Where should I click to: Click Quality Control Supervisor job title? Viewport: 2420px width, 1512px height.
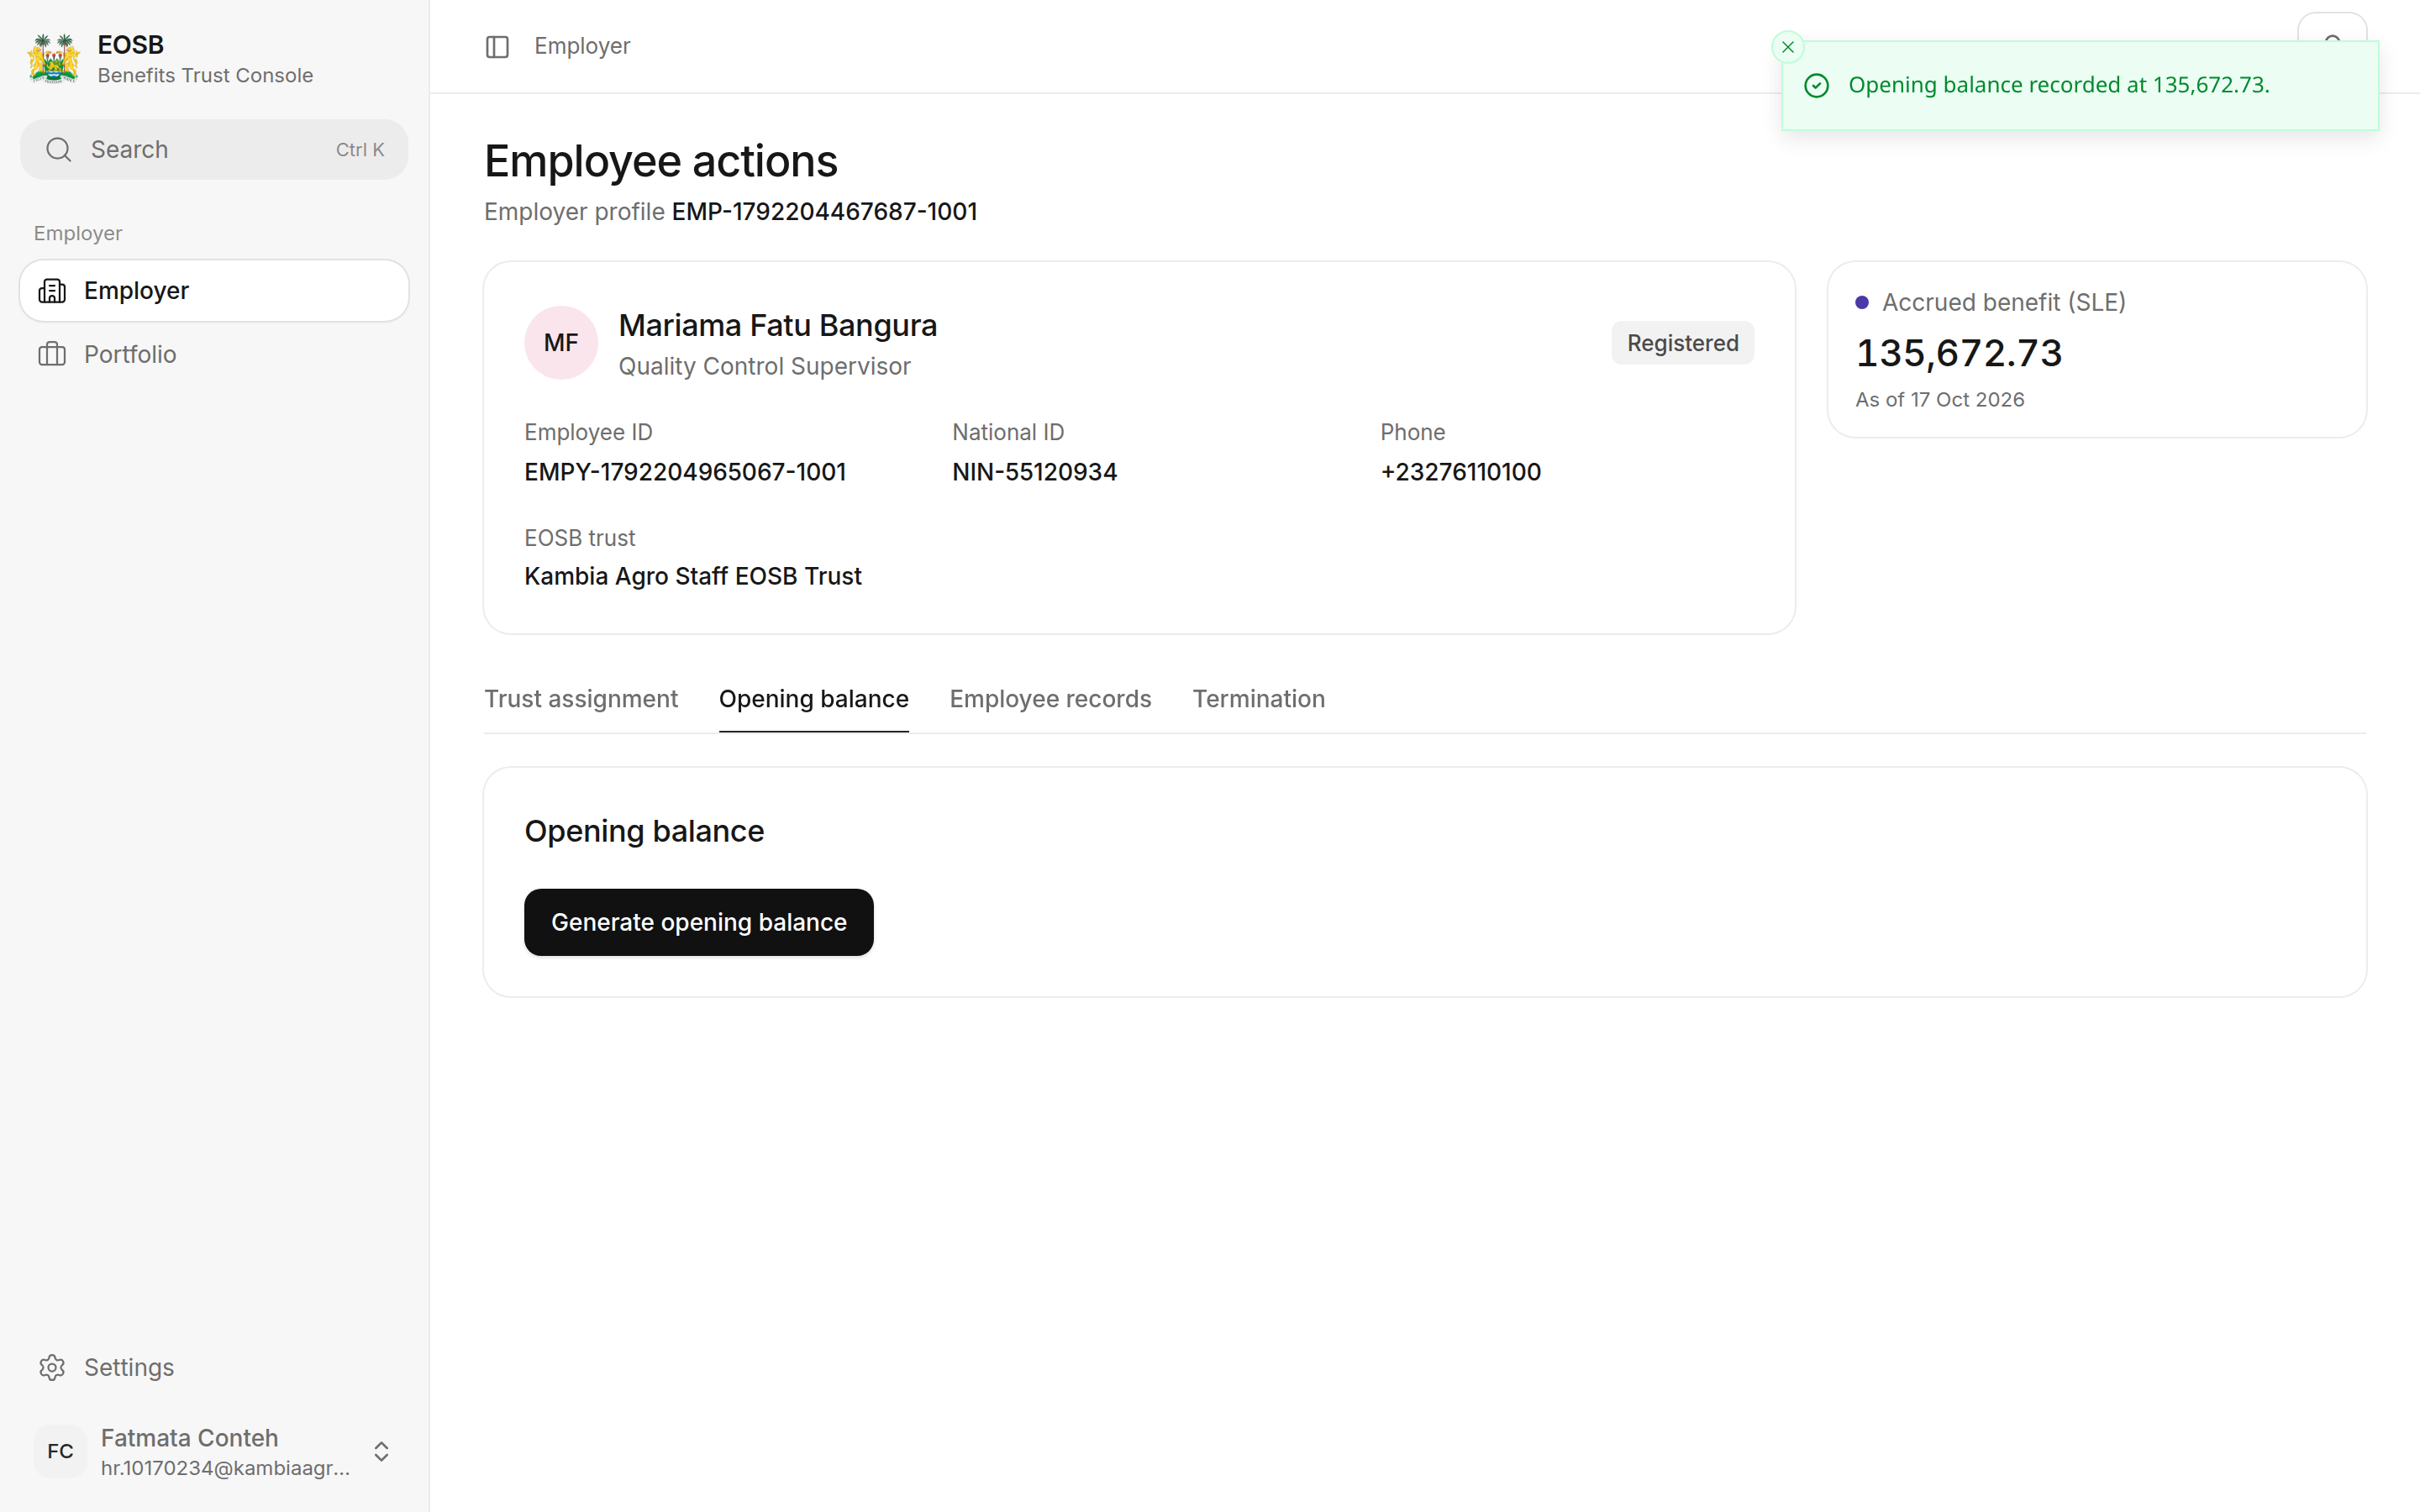click(x=764, y=366)
